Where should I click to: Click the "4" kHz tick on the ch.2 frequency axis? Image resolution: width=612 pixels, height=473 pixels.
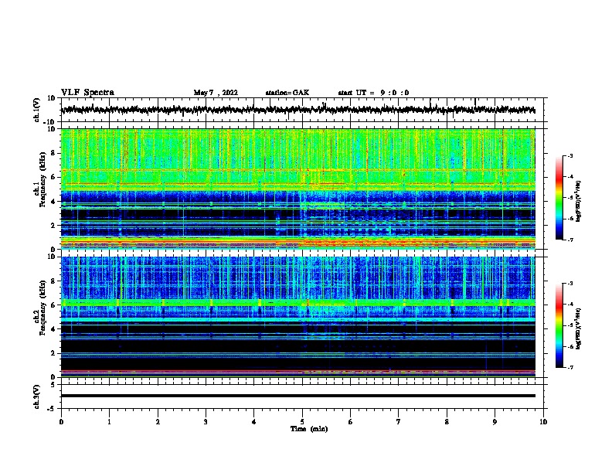click(x=53, y=329)
